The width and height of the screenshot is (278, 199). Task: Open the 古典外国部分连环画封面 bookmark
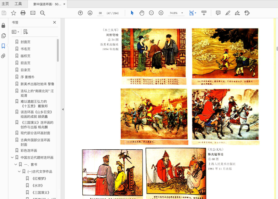pyautogui.click(x=35, y=142)
